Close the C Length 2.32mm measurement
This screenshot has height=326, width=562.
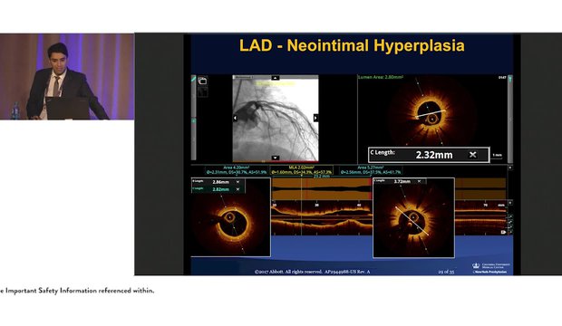click(473, 155)
